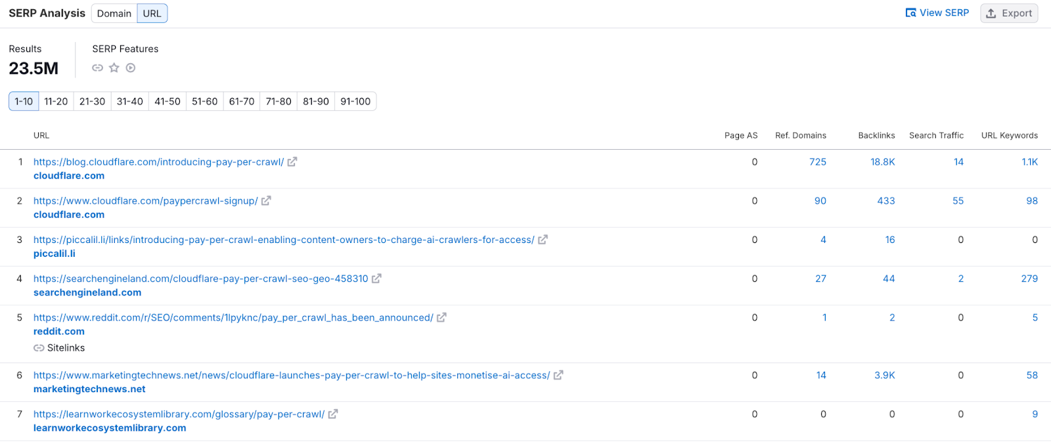Select results range 21-30
The width and height of the screenshot is (1051, 442).
pos(92,101)
